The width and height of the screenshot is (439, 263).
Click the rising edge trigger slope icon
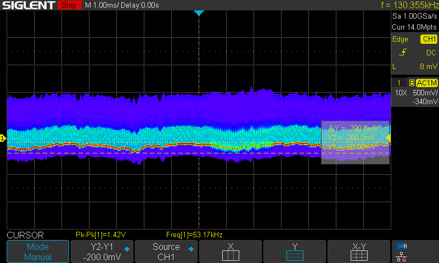(x=403, y=53)
